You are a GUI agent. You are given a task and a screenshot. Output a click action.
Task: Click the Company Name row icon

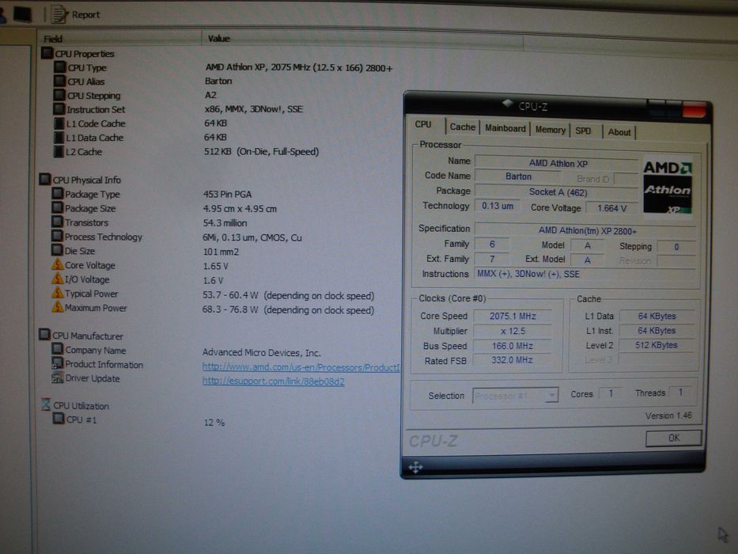click(x=58, y=349)
